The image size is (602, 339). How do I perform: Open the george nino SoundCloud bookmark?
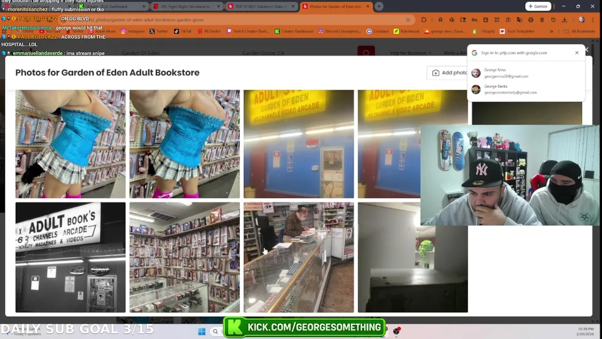[444, 31]
